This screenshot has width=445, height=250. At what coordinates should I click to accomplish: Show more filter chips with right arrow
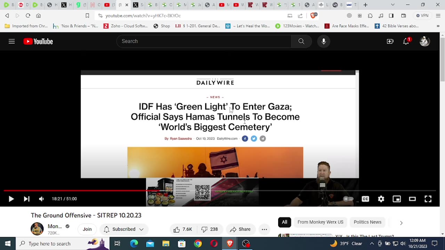pyautogui.click(x=401, y=223)
